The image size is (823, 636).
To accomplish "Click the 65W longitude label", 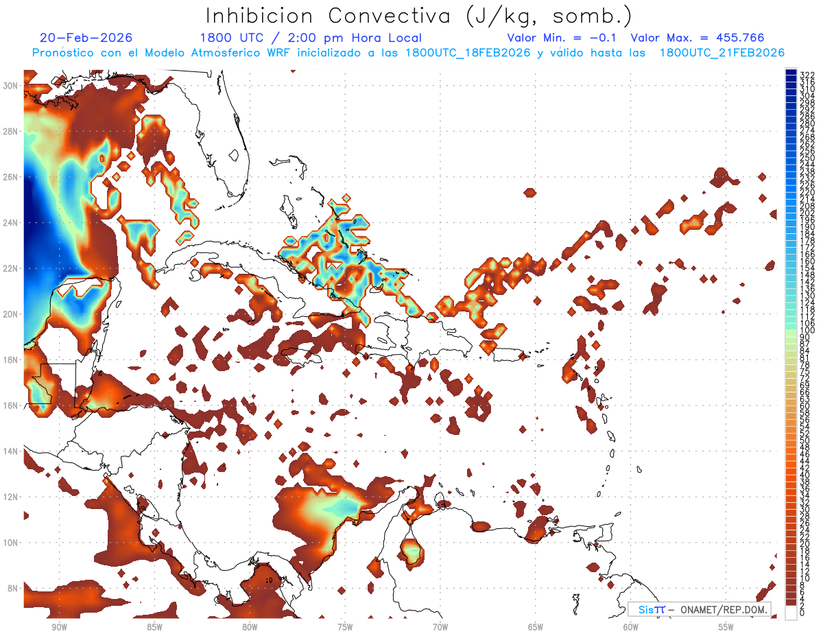I will [x=536, y=627].
